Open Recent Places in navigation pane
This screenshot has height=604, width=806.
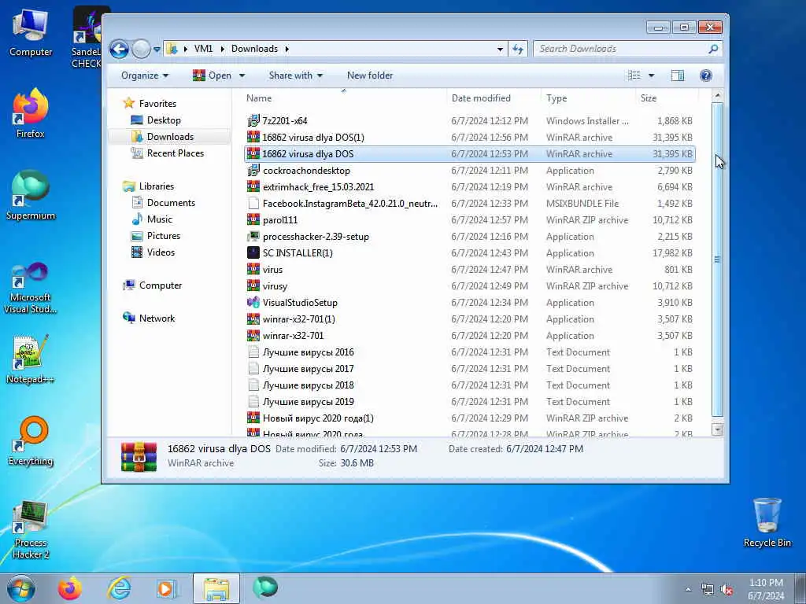click(x=168, y=153)
